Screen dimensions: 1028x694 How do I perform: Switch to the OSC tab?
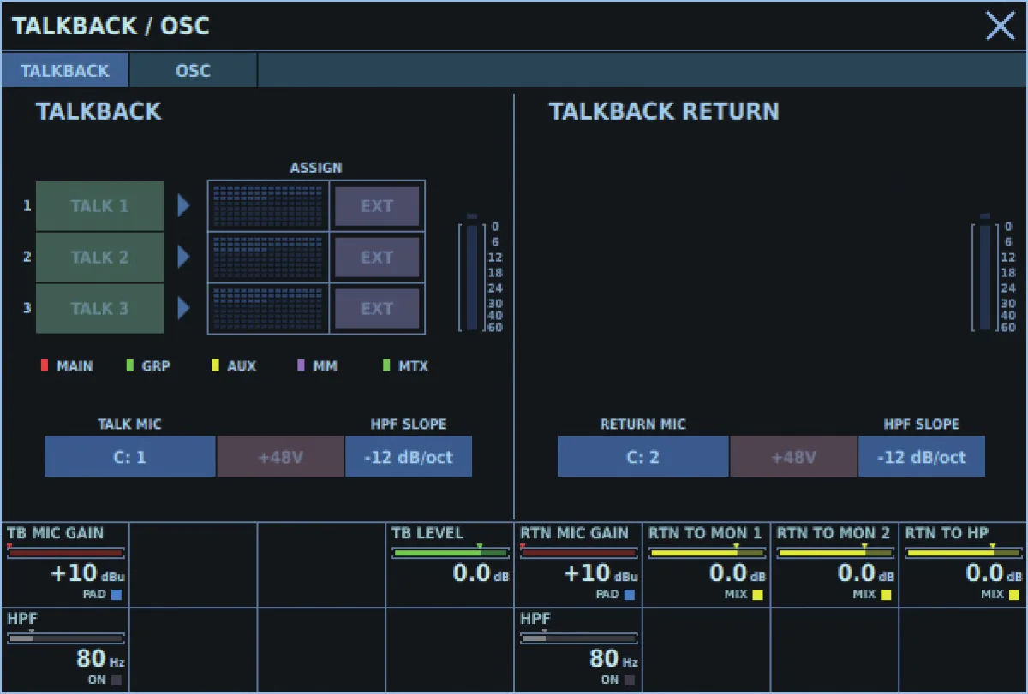pyautogui.click(x=193, y=71)
